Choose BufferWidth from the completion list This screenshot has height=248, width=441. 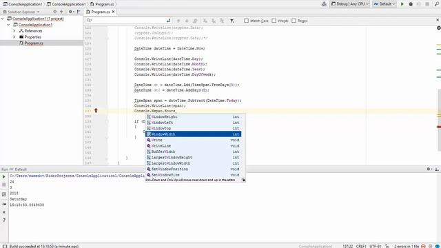[193, 152]
